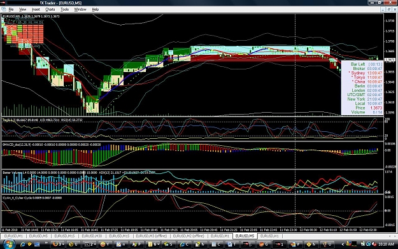Image resolution: width=398 pixels, height=249 pixels.
Task: Click the current price label on price axis
Action: pos(390,60)
